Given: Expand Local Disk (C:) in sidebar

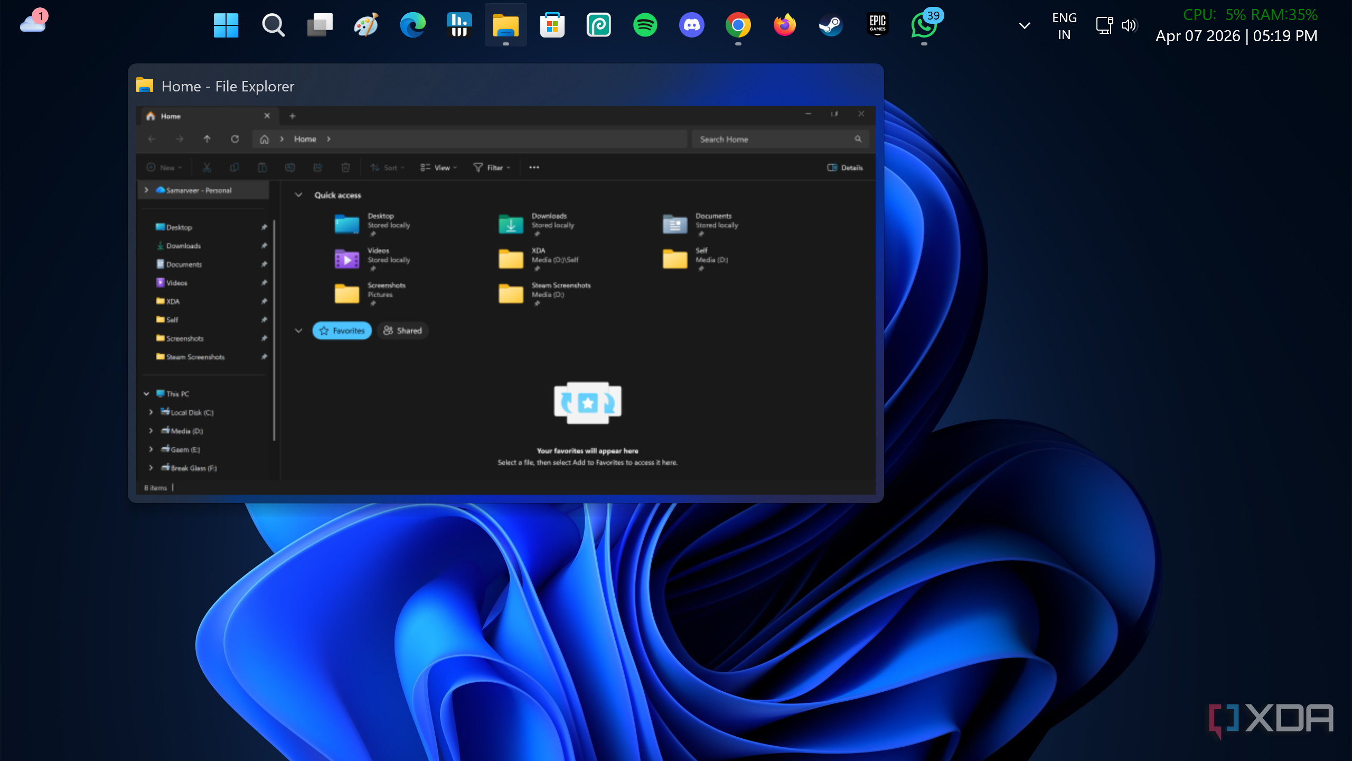Looking at the screenshot, I should tap(151, 412).
